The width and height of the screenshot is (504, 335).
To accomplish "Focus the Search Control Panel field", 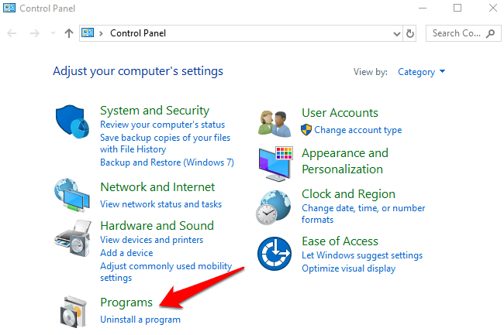I will 463,33.
